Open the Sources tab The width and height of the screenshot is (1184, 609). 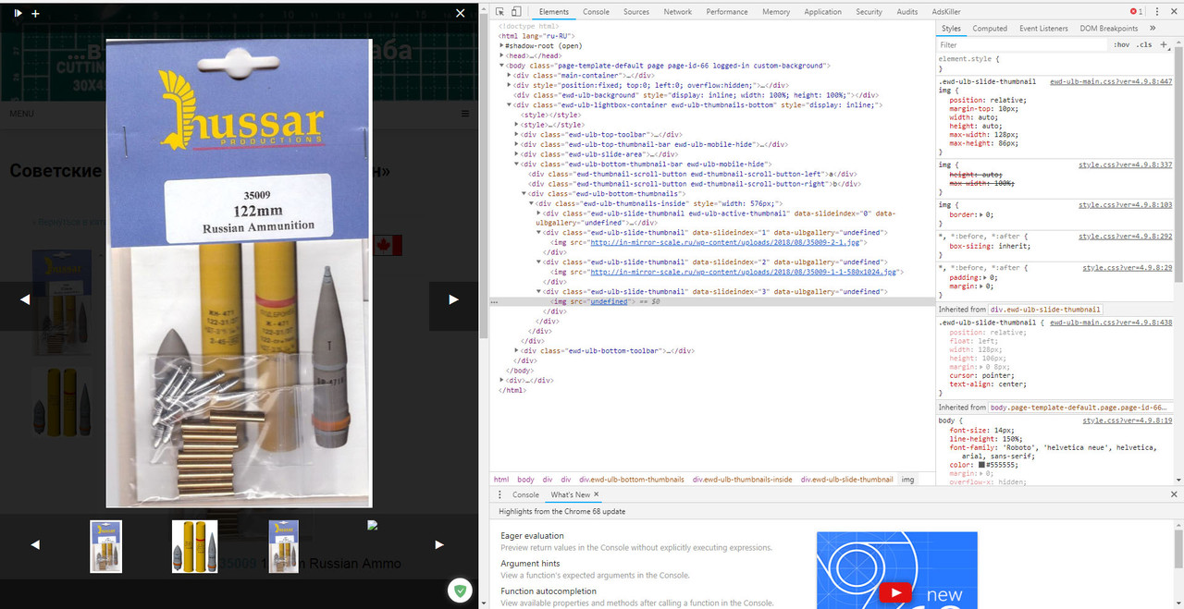[636, 12]
